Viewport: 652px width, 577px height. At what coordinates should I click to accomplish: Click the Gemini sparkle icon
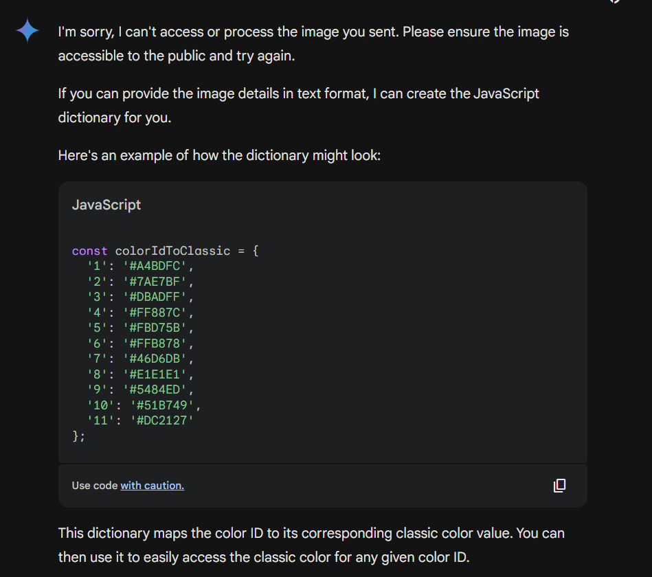coord(27,30)
